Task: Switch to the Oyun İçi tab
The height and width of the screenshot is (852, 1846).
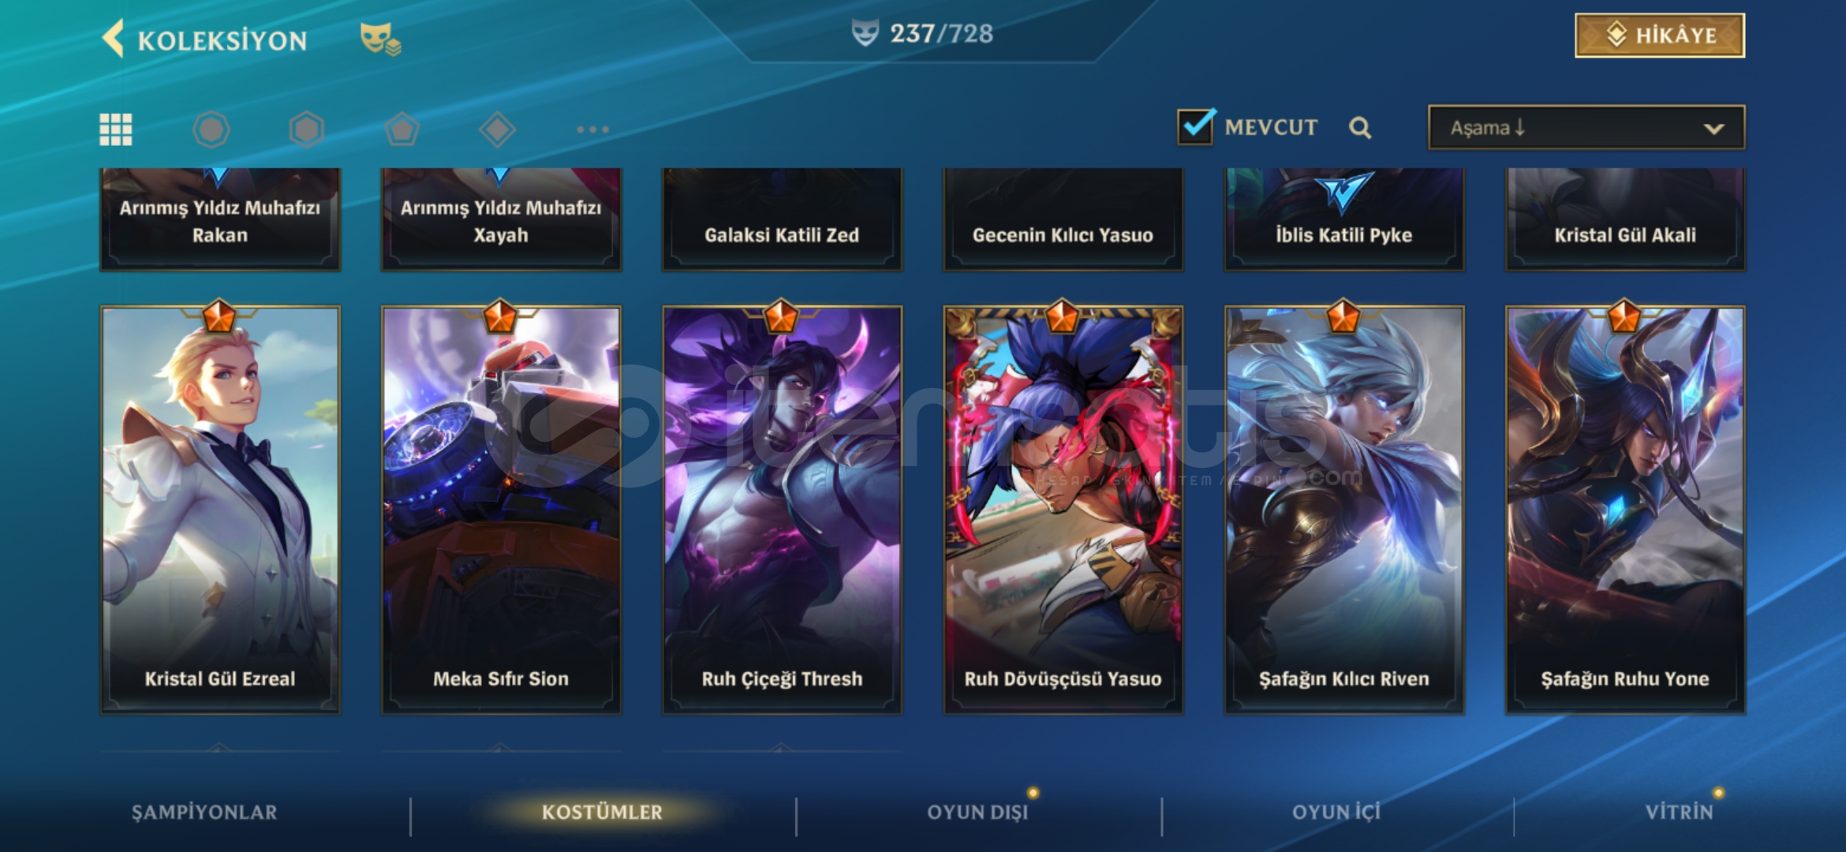Action: (x=1336, y=813)
